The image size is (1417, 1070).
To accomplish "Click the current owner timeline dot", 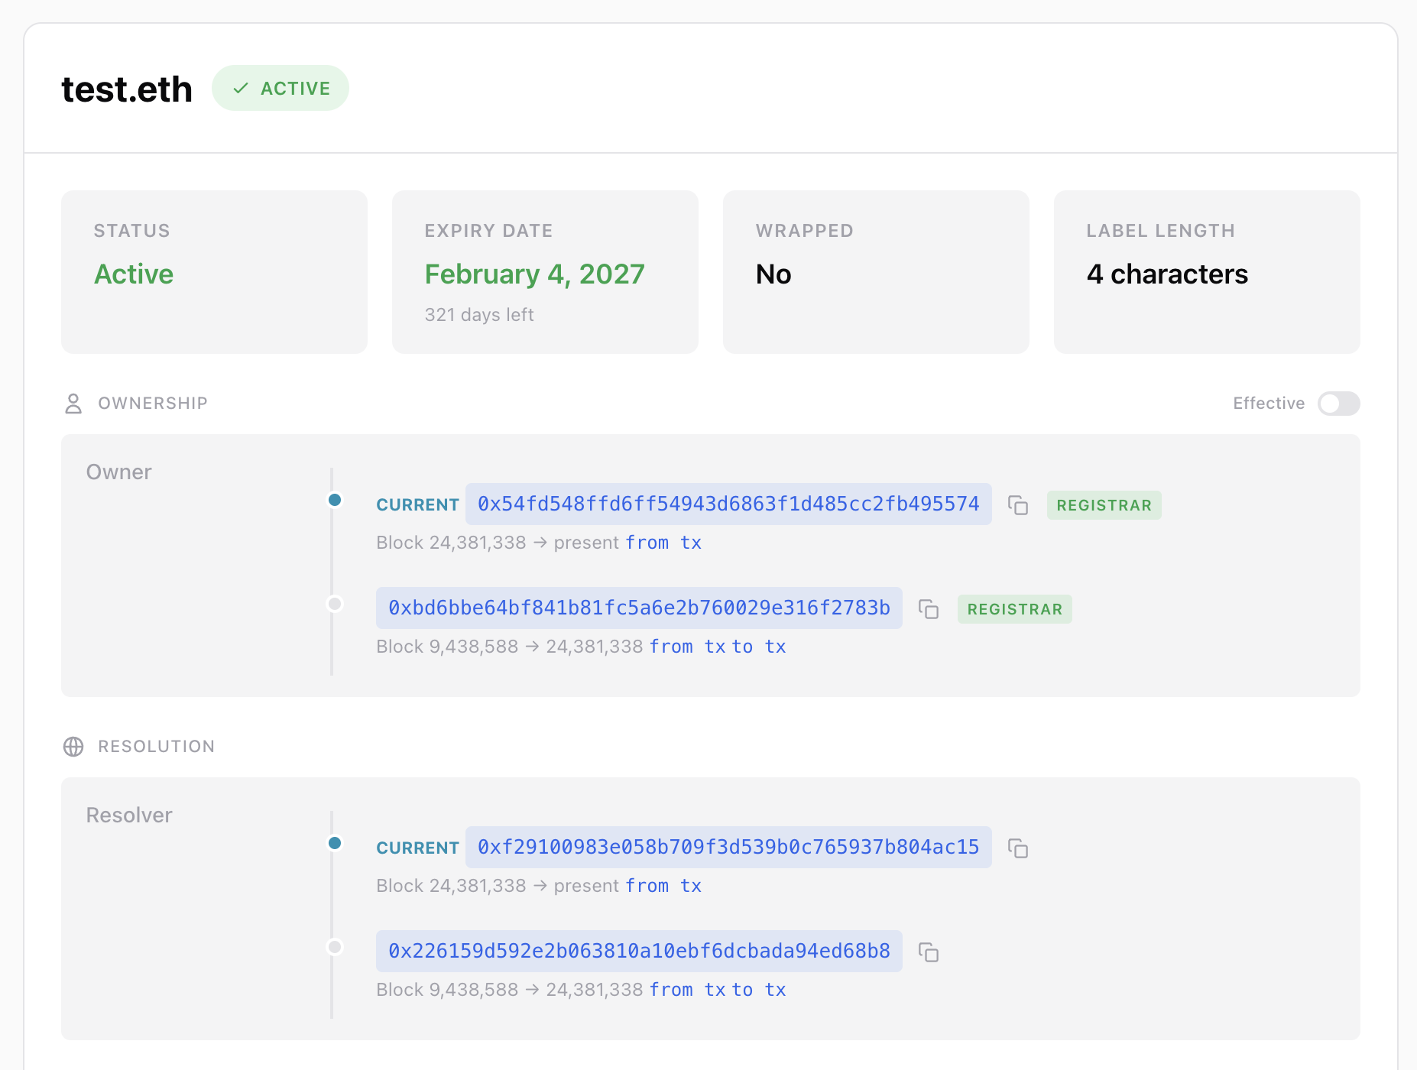I will point(335,500).
